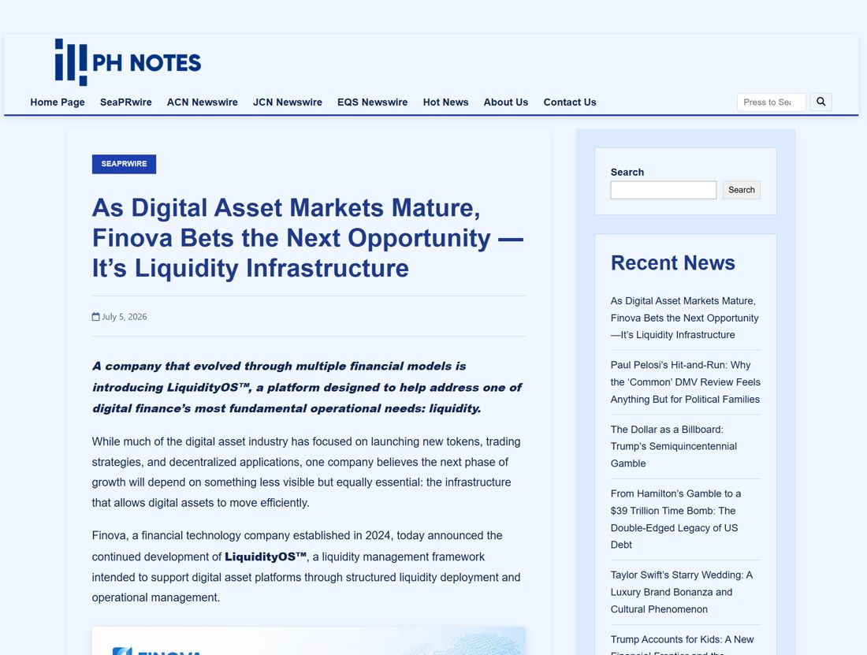
Task: Click the calendar icon beside July 5, 2026
Action: [x=95, y=317]
